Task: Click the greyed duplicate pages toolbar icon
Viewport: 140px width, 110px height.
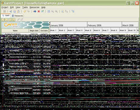Action: pyautogui.click(x=66, y=11)
